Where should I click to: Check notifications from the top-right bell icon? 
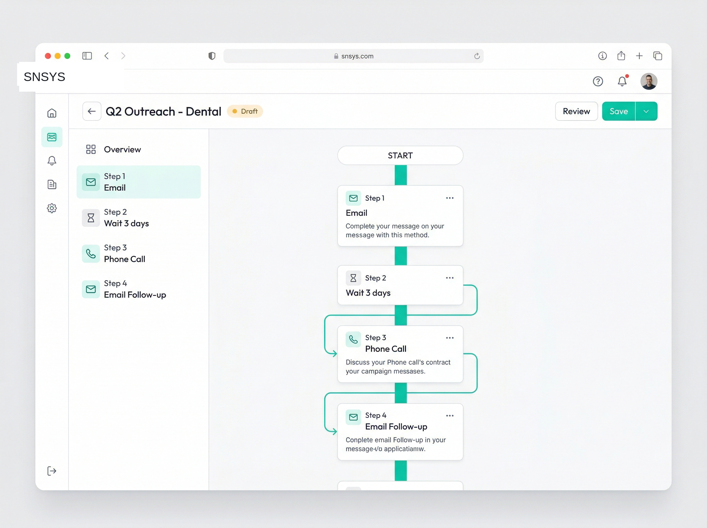622,81
